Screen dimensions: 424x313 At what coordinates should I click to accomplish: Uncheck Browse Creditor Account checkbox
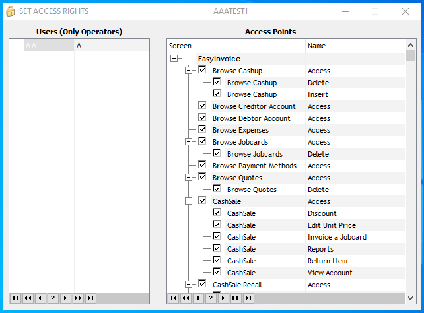pos(202,106)
